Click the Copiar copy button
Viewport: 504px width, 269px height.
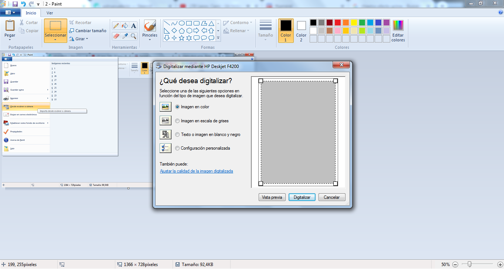pyautogui.click(x=29, y=31)
